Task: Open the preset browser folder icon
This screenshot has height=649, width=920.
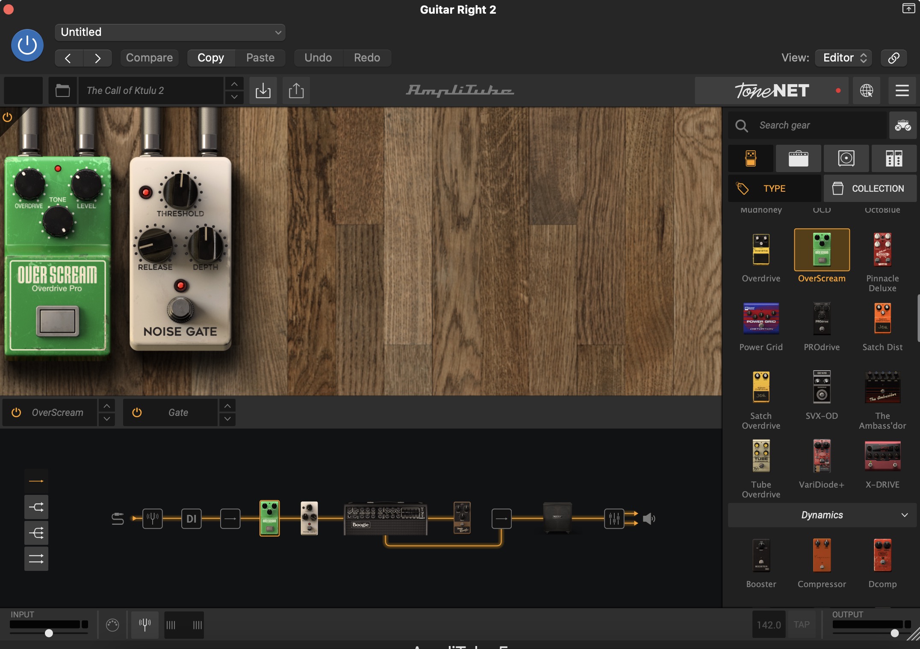Action: tap(63, 91)
